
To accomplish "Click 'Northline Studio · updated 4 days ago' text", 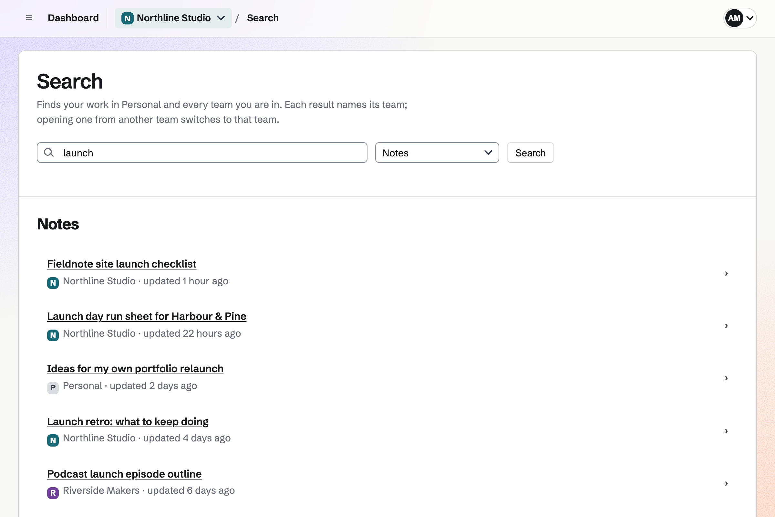I will [147, 438].
